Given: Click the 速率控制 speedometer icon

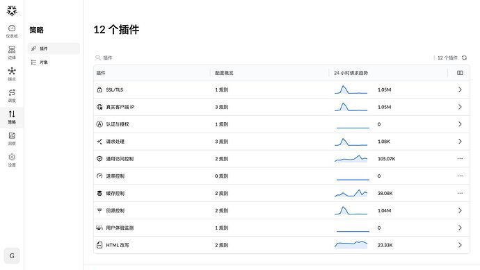Looking at the screenshot, I should tap(99, 176).
